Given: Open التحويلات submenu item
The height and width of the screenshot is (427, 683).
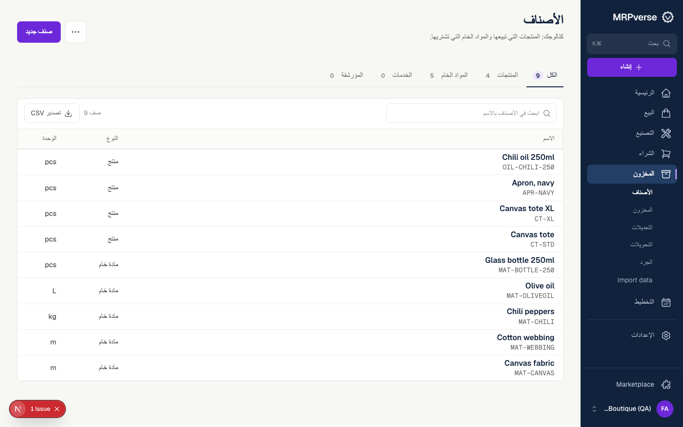Looking at the screenshot, I should (641, 245).
